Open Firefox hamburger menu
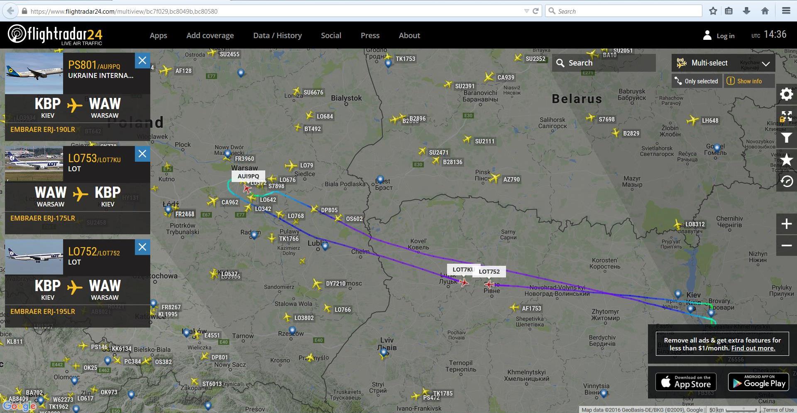Screen dimensions: 797x413 pos(786,11)
